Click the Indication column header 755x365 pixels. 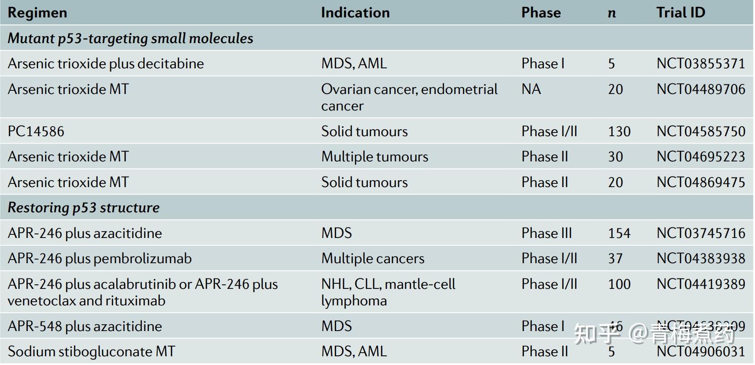(x=355, y=13)
